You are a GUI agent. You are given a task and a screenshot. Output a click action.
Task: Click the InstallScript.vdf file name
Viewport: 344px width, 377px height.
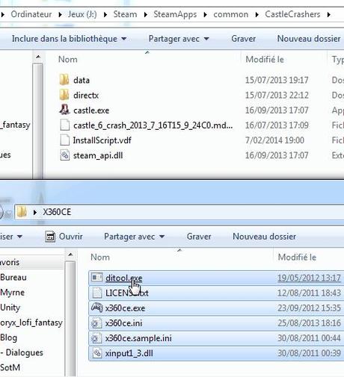pos(102,140)
